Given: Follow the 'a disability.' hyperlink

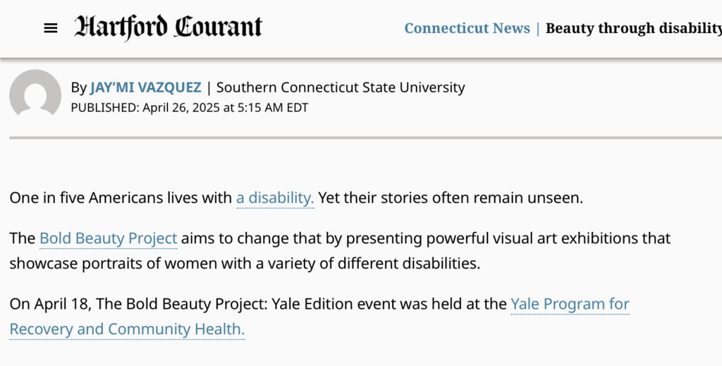Looking at the screenshot, I should pyautogui.click(x=275, y=198).
